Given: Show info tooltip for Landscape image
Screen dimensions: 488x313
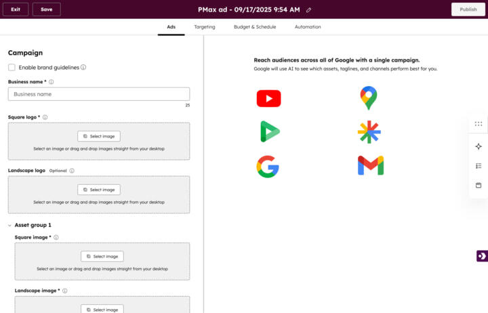Looking at the screenshot, I should (x=65, y=291).
